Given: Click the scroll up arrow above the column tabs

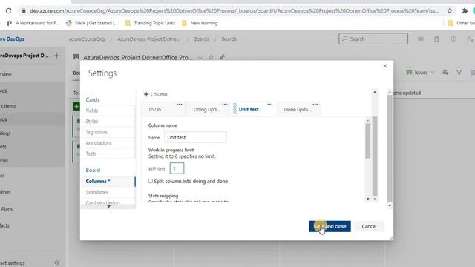Looking at the screenshot, I should (375, 92).
